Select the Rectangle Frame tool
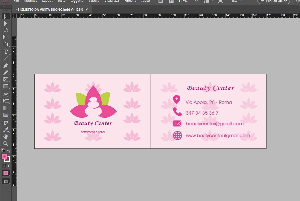This screenshot has width=300, height=201. (x=6, y=79)
